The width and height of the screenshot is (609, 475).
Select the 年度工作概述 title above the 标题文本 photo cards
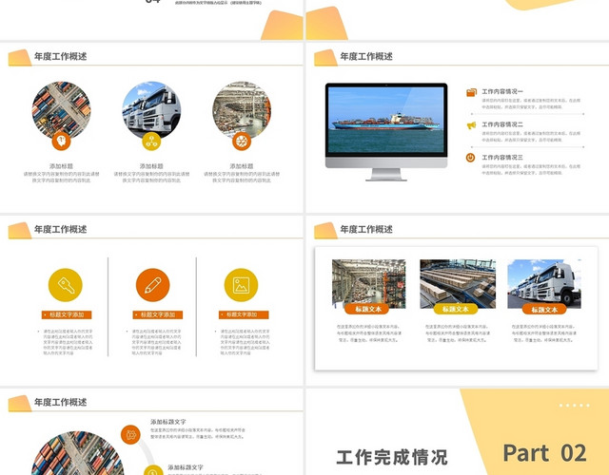[366, 230]
